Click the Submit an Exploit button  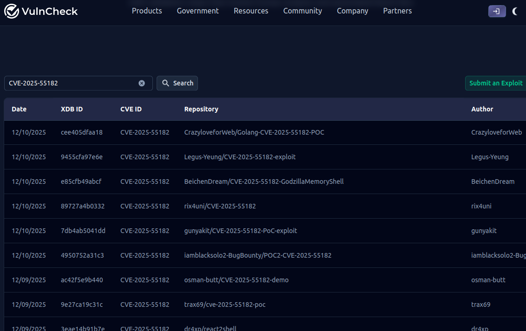(495, 83)
